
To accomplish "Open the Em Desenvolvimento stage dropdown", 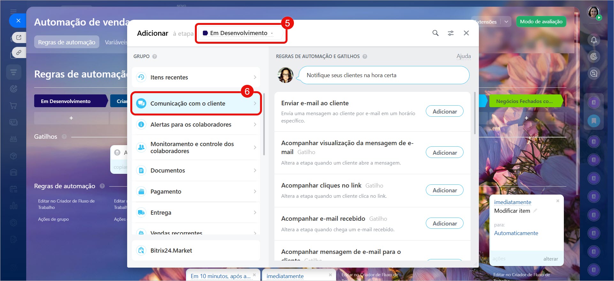I will click(x=238, y=33).
